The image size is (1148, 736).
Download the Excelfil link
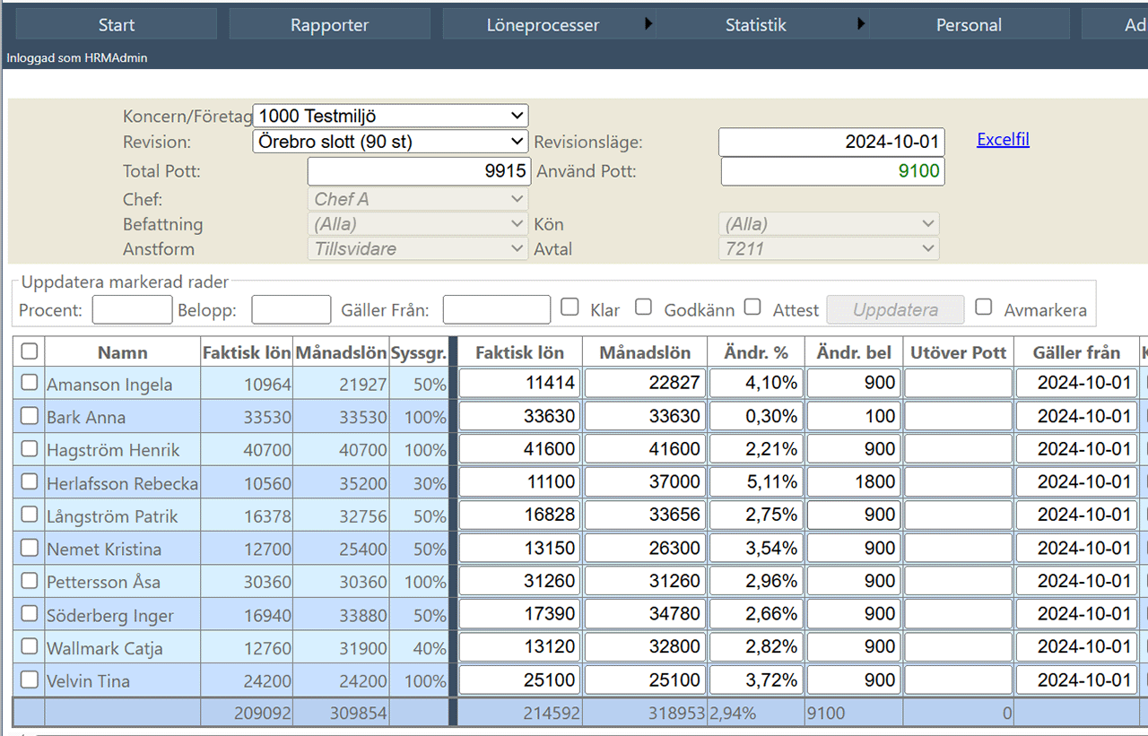(1003, 140)
